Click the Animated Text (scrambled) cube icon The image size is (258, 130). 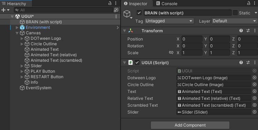click(27, 60)
